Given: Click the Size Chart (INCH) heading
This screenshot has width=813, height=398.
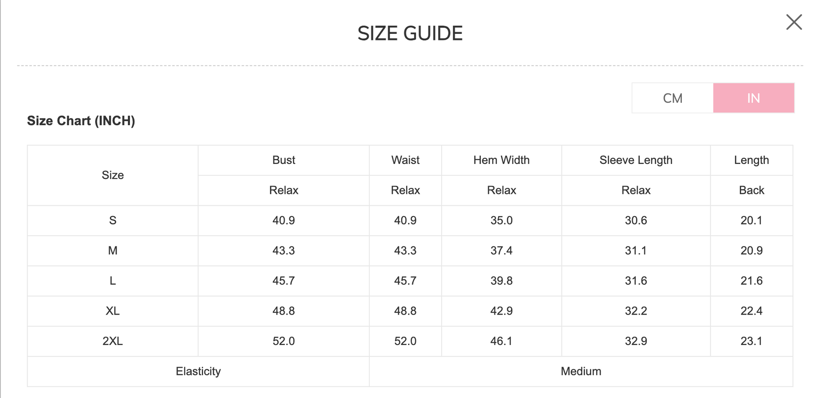Looking at the screenshot, I should (81, 121).
